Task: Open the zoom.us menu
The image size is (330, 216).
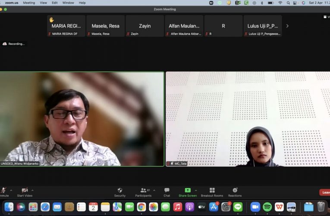Action: click(12, 3)
